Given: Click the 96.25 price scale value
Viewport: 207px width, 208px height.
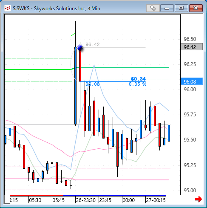Looking at the screenshot, I should (x=190, y=64).
